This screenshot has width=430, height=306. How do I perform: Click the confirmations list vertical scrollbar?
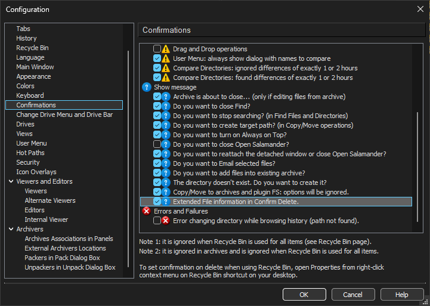417,166
